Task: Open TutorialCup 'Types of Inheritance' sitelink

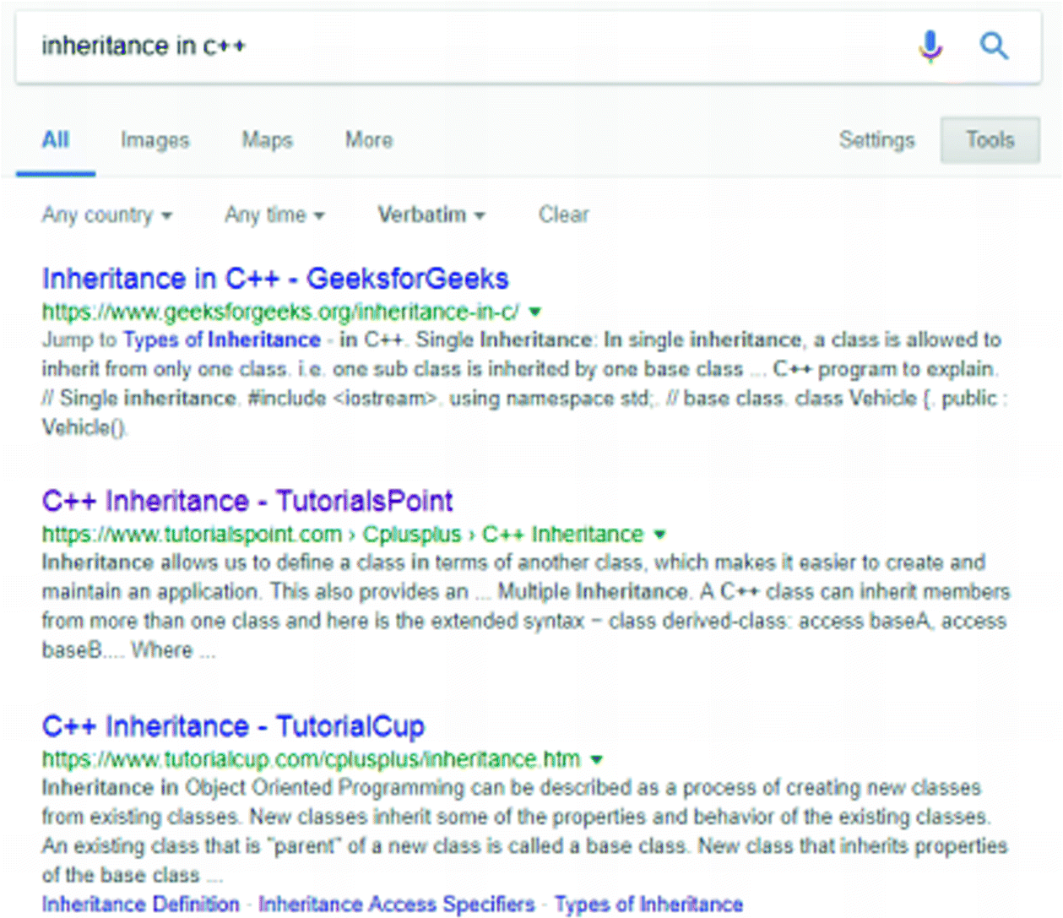Action: [x=648, y=904]
